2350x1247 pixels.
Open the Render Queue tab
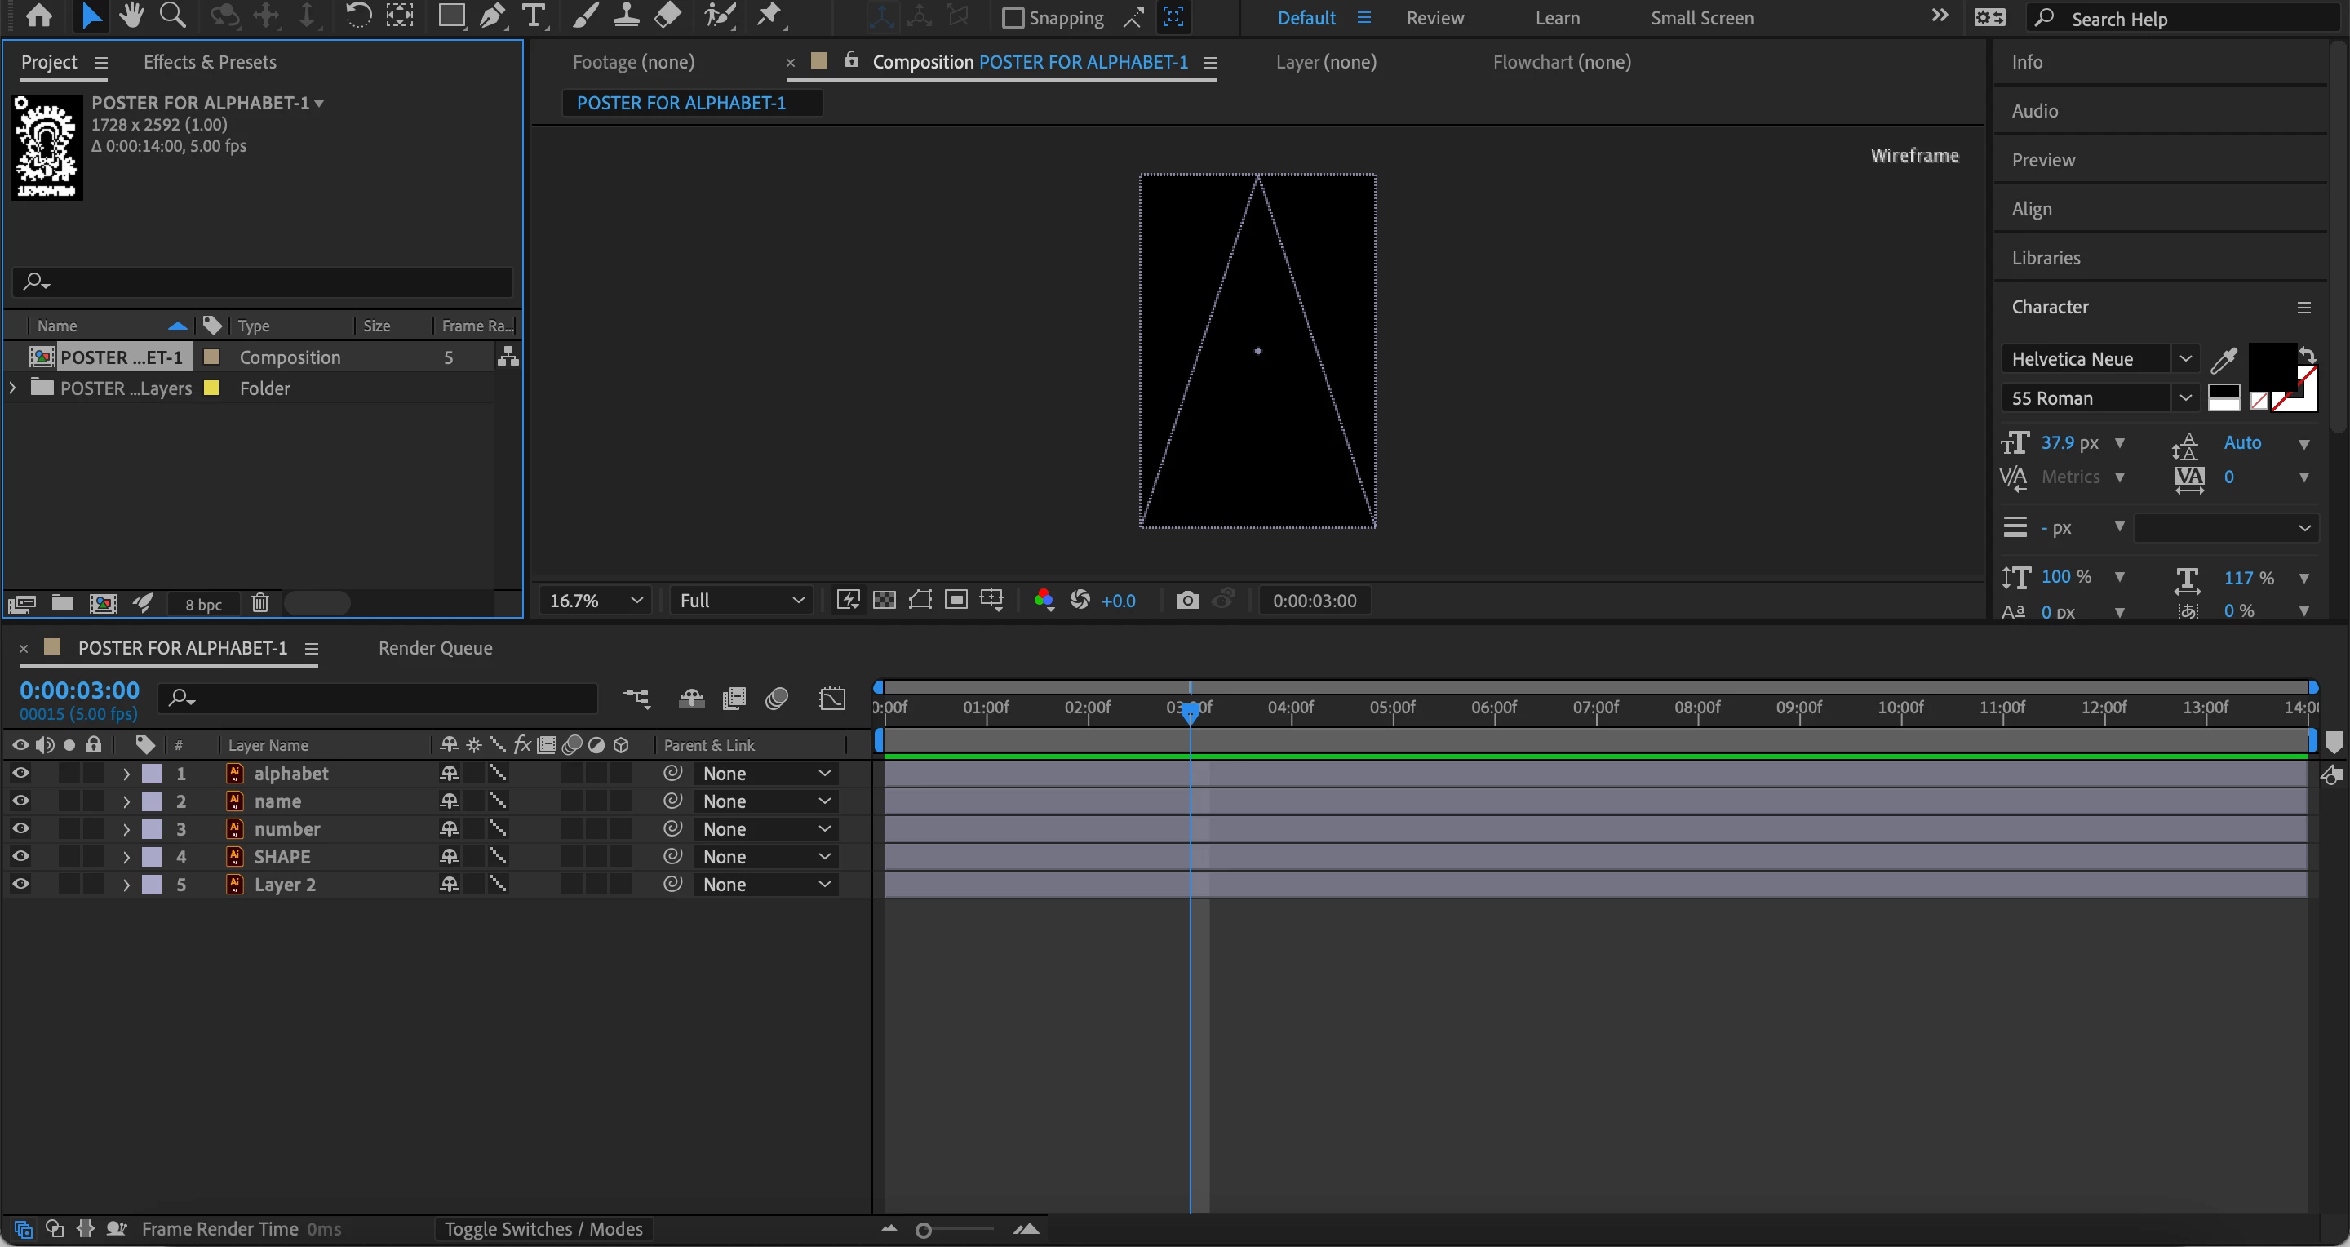(x=435, y=648)
